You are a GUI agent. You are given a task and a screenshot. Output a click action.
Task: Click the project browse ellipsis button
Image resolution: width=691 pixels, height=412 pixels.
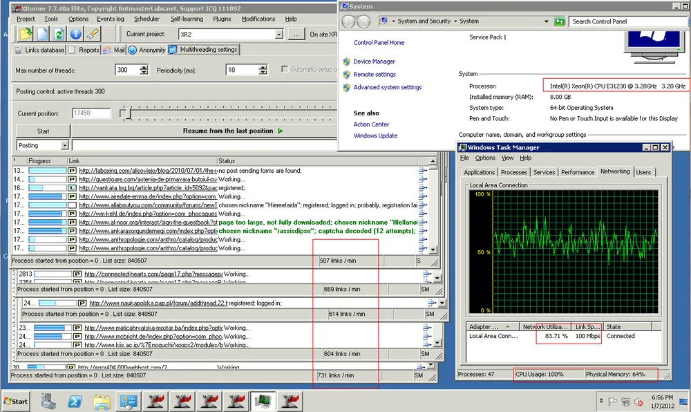click(x=296, y=35)
